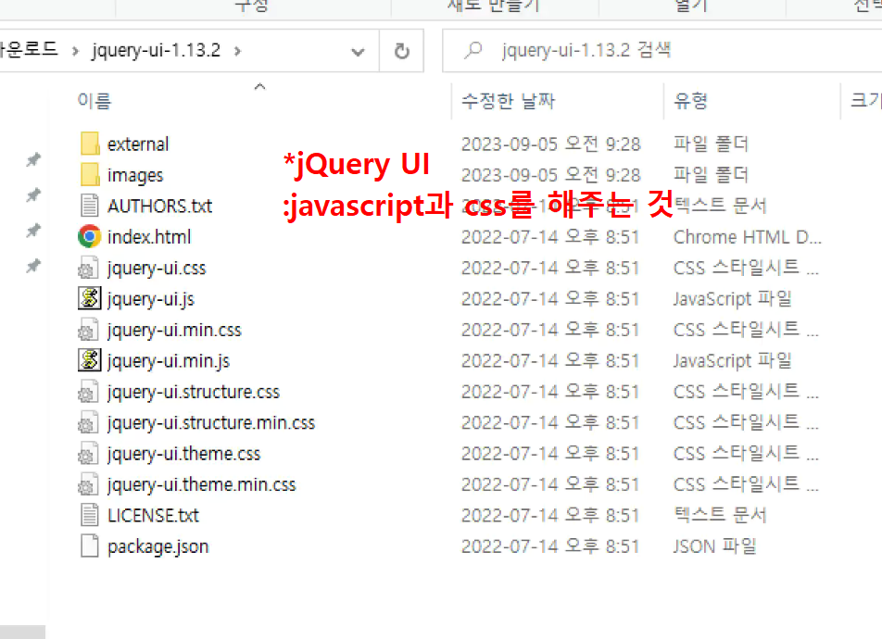Select the jquery-ui.theme.css file name
This screenshot has height=639, width=882.
[x=184, y=455]
